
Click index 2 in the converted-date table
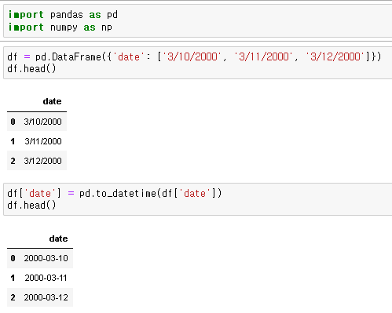(13, 297)
